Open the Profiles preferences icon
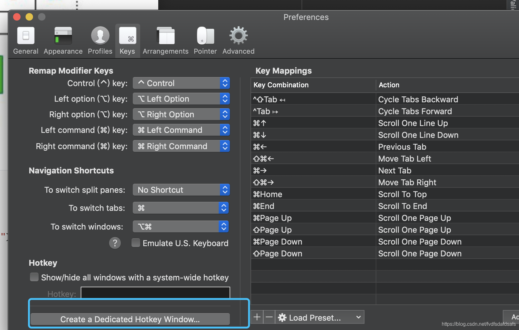The height and width of the screenshot is (330, 519). 100,41
